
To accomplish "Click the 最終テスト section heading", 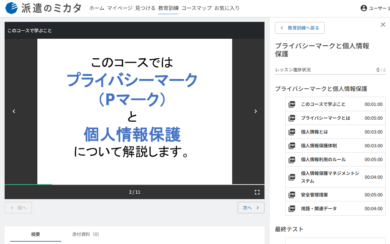I will point(289,229).
